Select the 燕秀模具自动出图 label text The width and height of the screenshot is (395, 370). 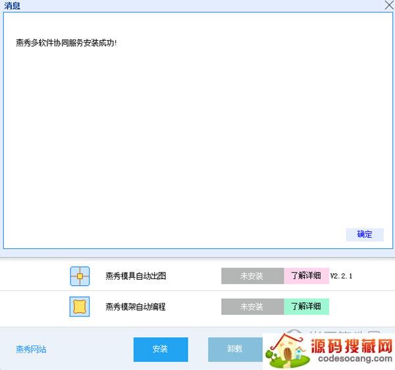click(136, 276)
